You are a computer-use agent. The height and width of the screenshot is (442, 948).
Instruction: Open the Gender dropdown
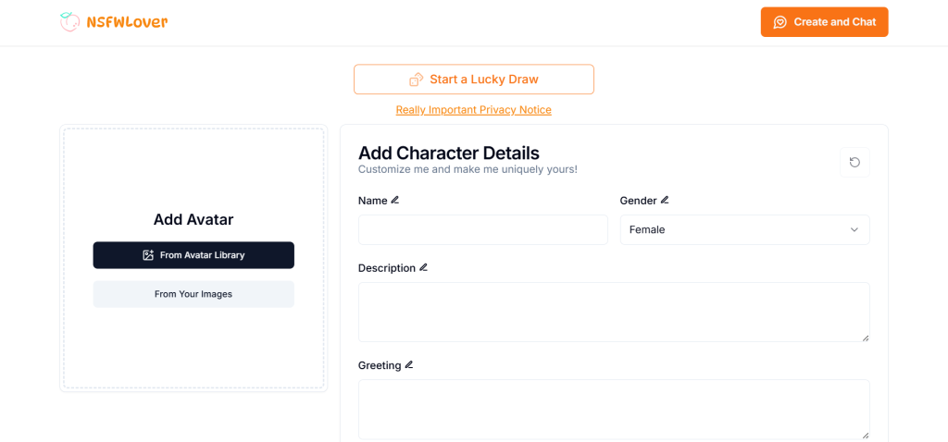click(x=744, y=229)
